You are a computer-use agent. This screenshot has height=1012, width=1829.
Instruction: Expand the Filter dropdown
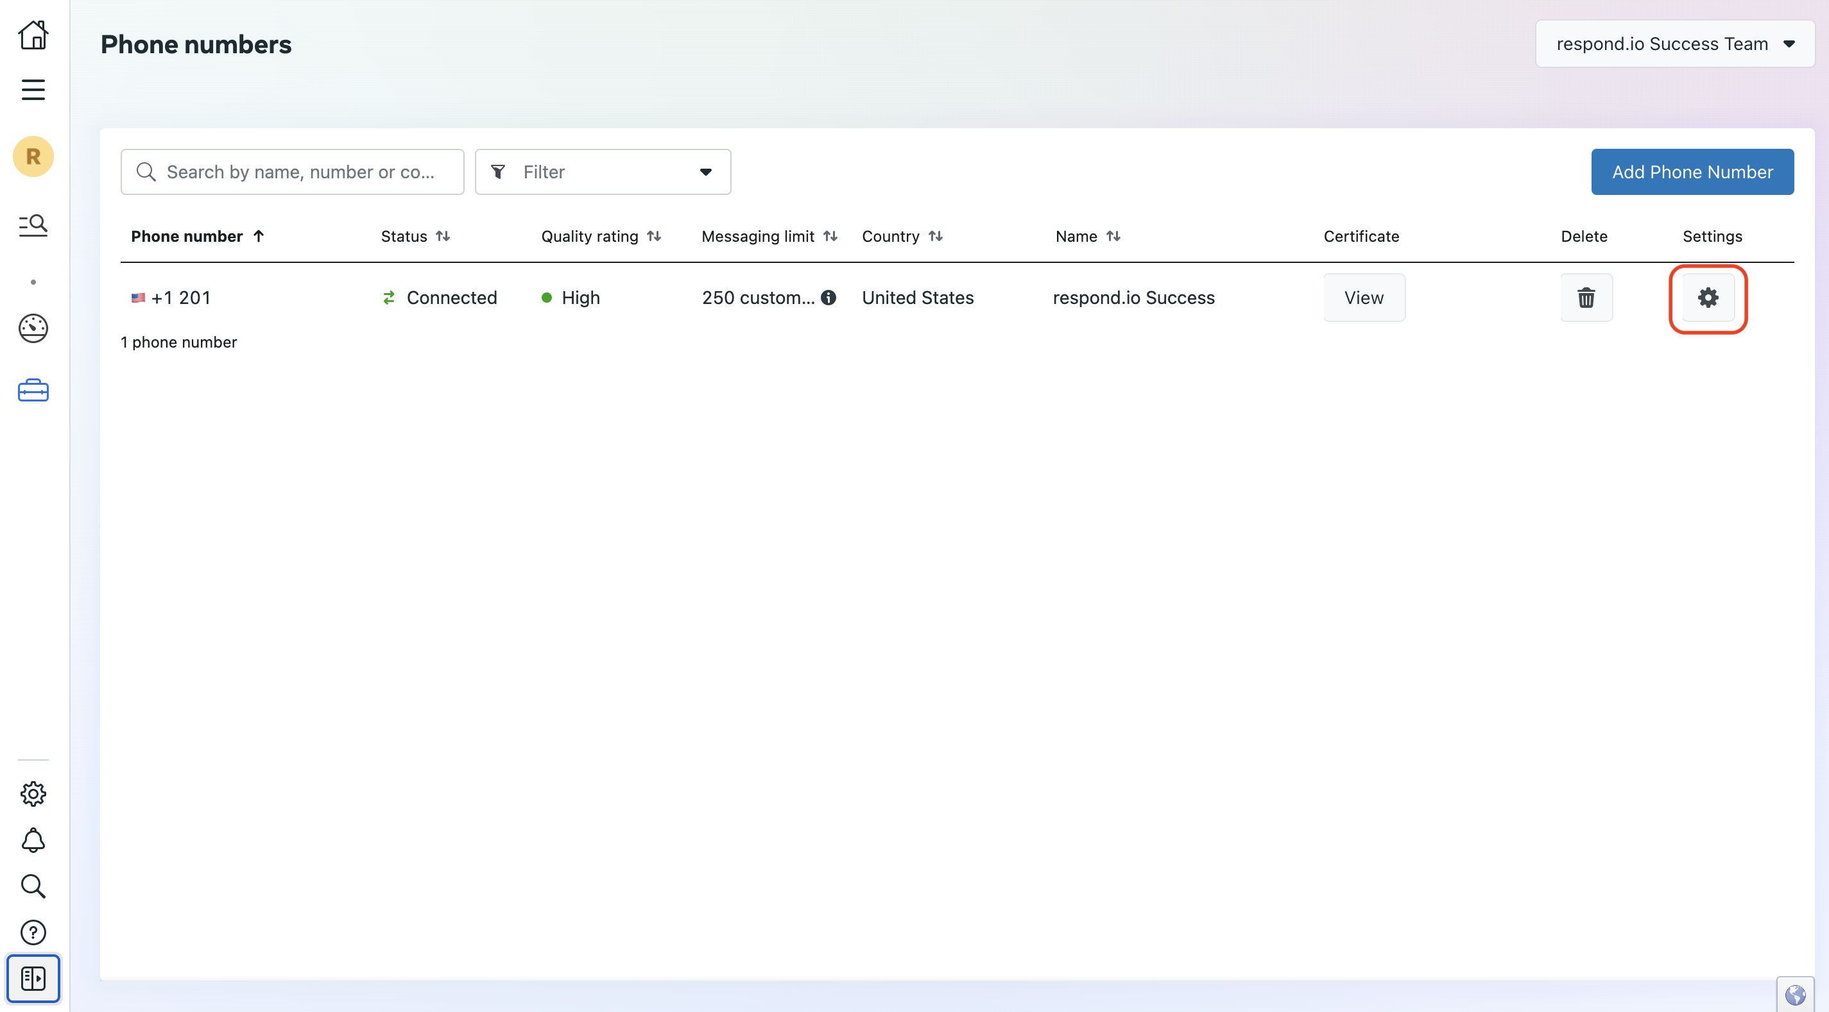602,172
